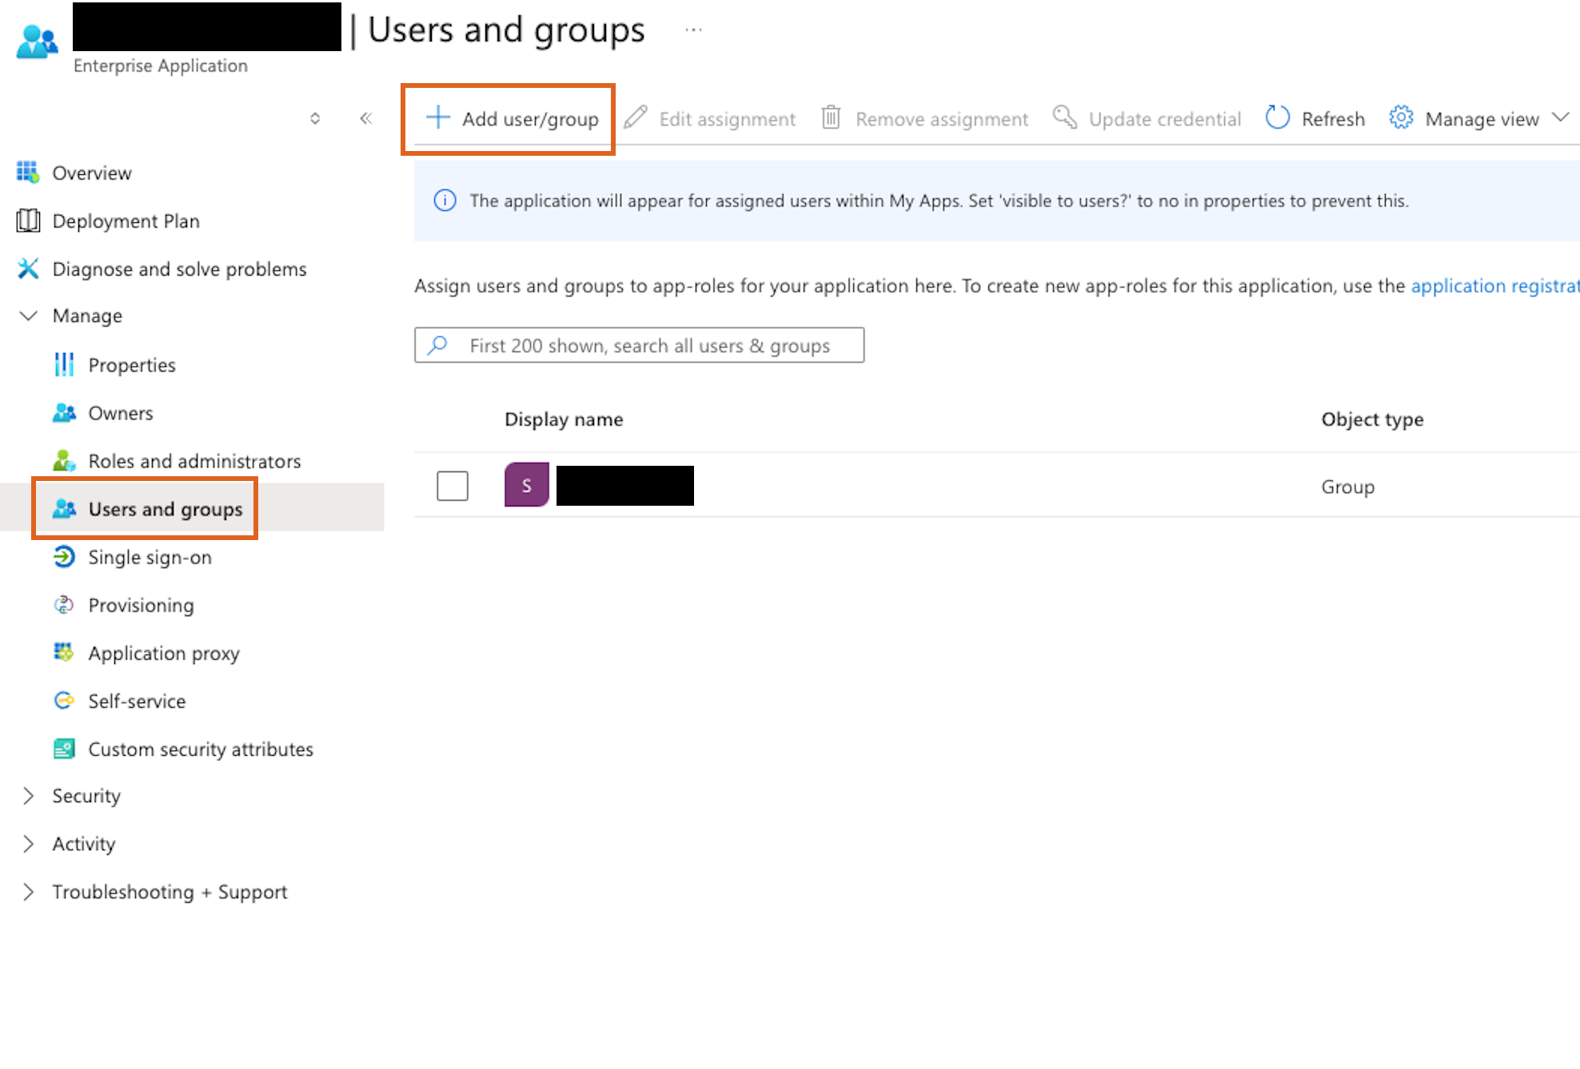
Task: Click the Provisioning sync icon
Action: coord(64,605)
